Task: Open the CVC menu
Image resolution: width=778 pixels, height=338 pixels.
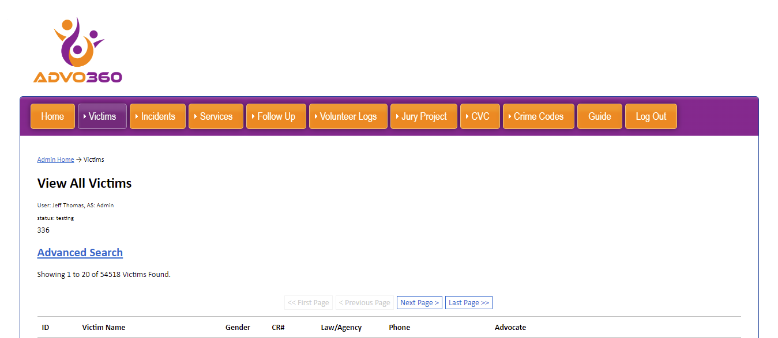Action: click(x=480, y=116)
